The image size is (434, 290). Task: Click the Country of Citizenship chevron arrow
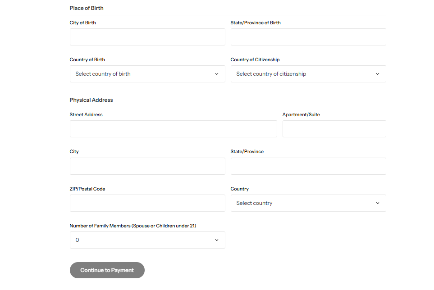tap(378, 74)
